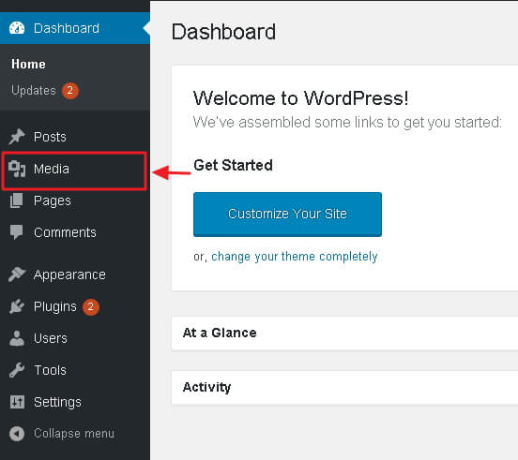This screenshot has width=518, height=460.
Task: Click the Appearance paintbrush icon
Action: [x=17, y=275]
